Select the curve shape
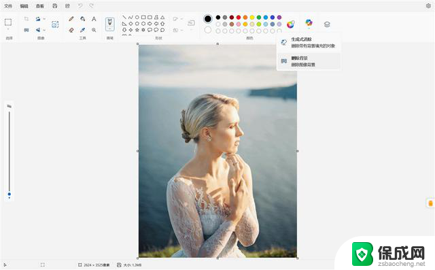Screen dimensions: 435x270 pyautogui.click(x=130, y=17)
